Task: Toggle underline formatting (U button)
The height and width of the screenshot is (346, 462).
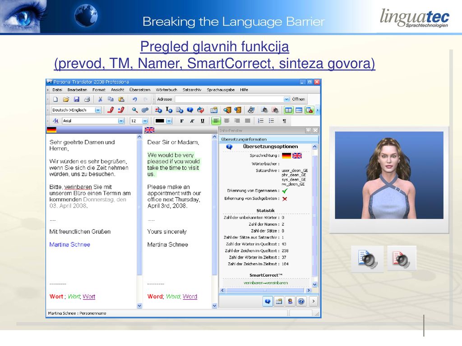Action: (203, 121)
